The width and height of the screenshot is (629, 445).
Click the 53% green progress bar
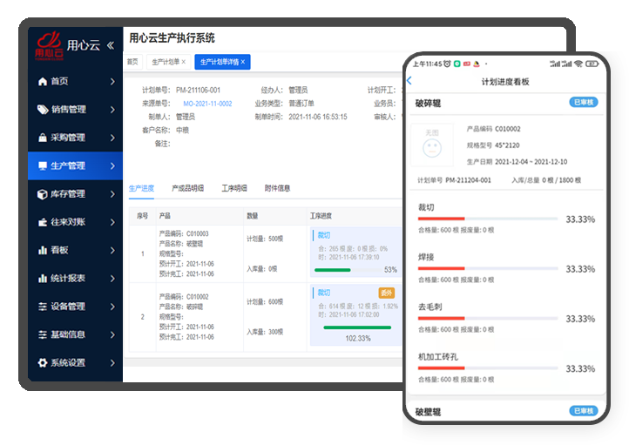(x=333, y=270)
